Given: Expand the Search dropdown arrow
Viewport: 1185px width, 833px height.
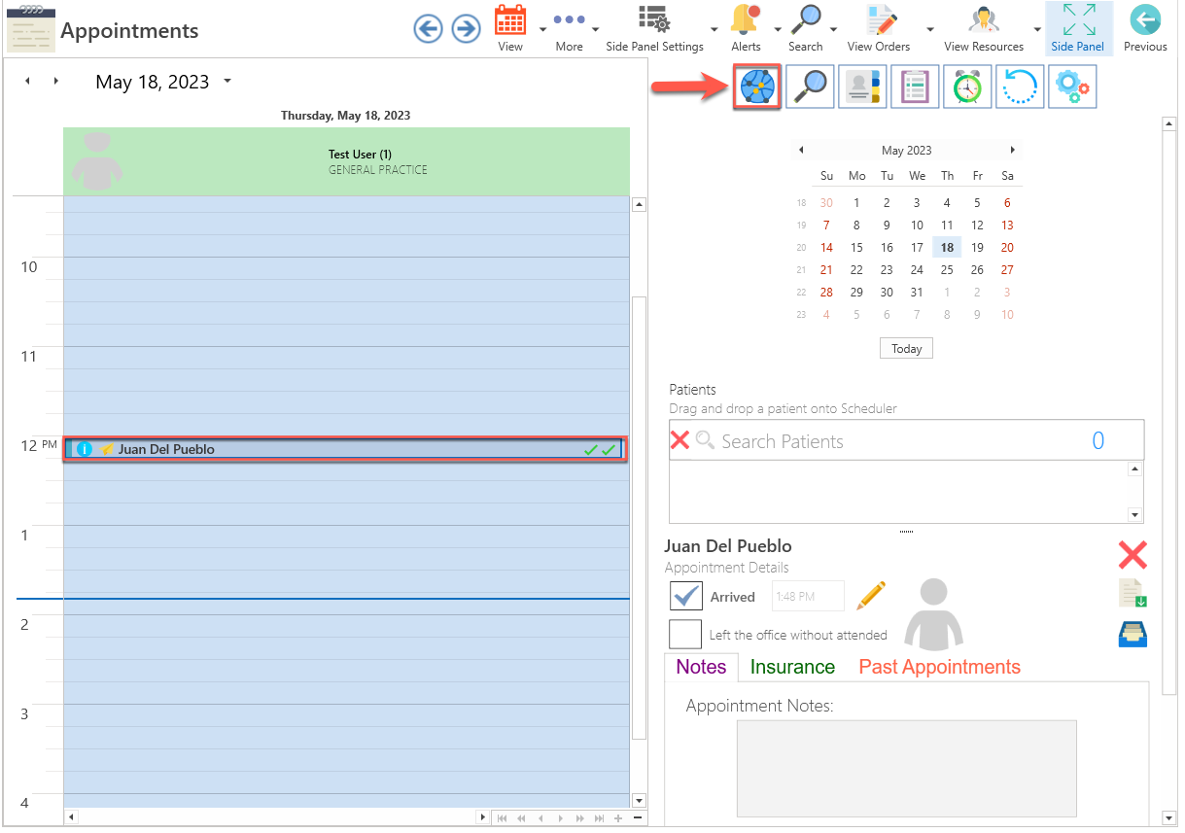Looking at the screenshot, I should pyautogui.click(x=836, y=28).
